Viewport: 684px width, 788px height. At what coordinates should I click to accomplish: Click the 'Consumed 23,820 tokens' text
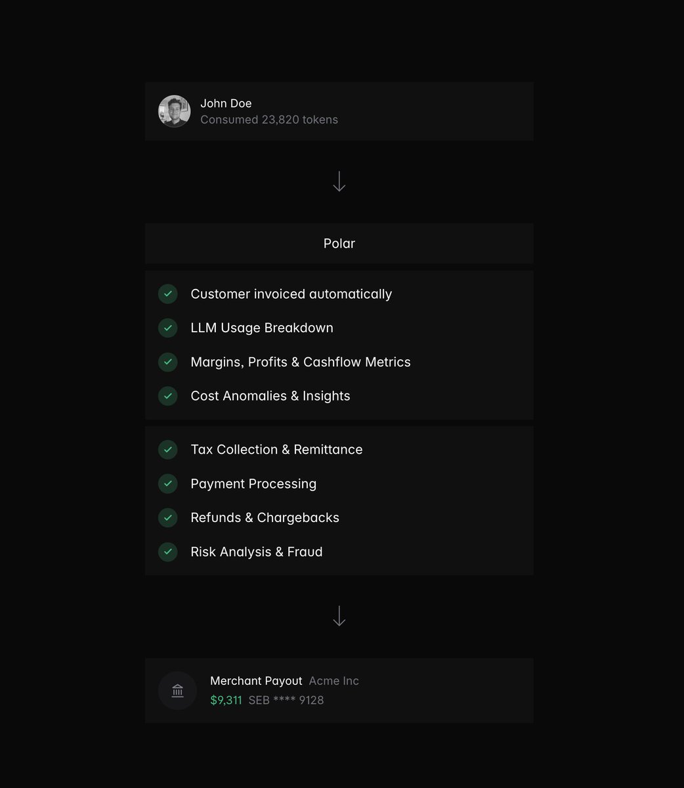pyautogui.click(x=269, y=120)
